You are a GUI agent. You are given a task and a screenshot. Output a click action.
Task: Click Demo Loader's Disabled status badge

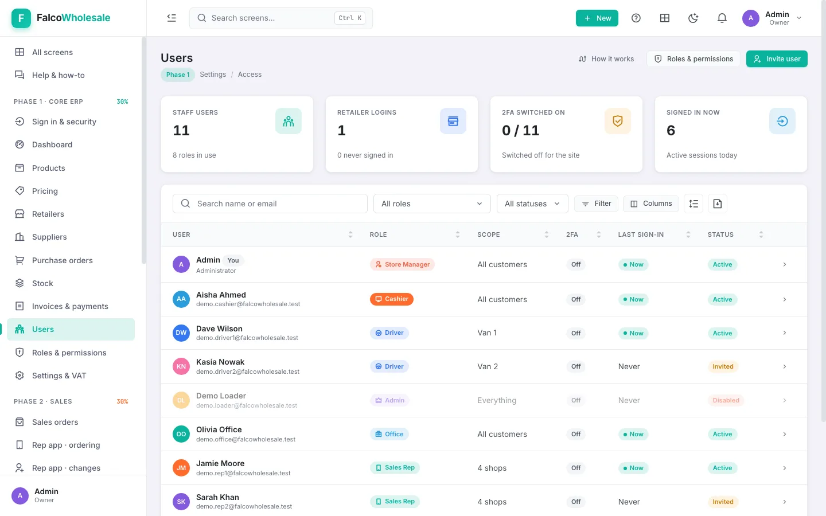(726, 400)
